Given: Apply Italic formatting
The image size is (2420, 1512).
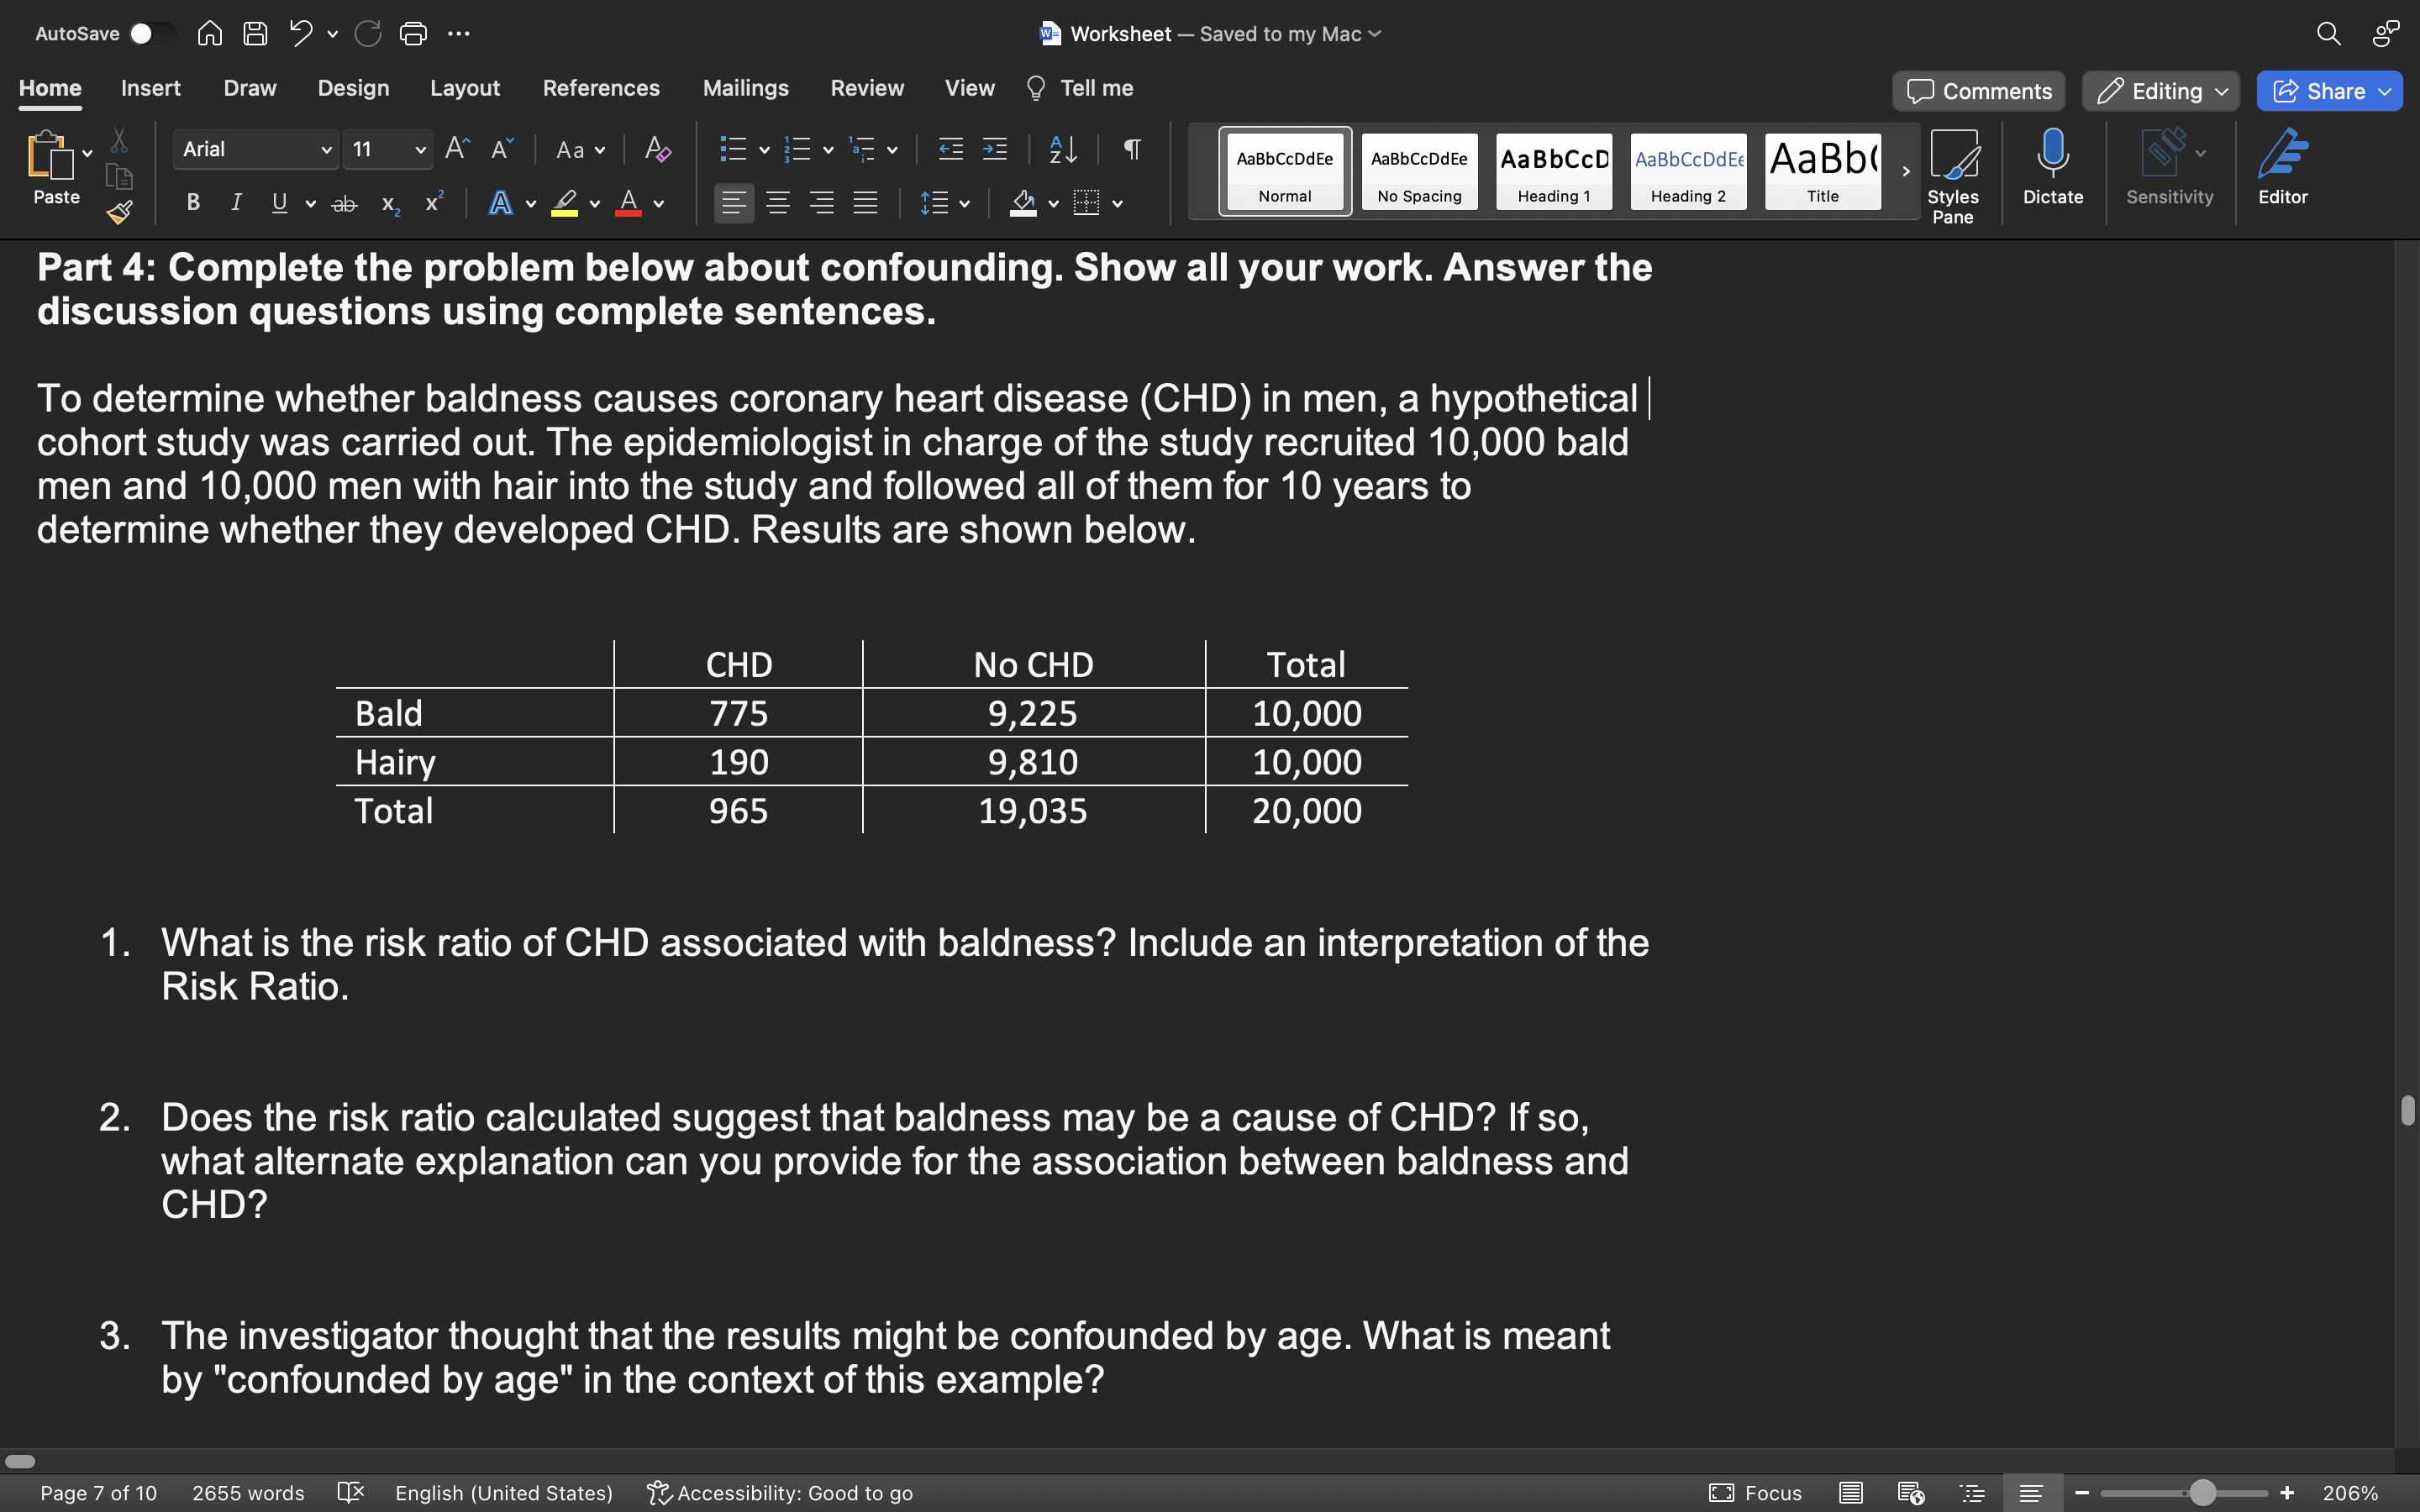Looking at the screenshot, I should click(236, 203).
